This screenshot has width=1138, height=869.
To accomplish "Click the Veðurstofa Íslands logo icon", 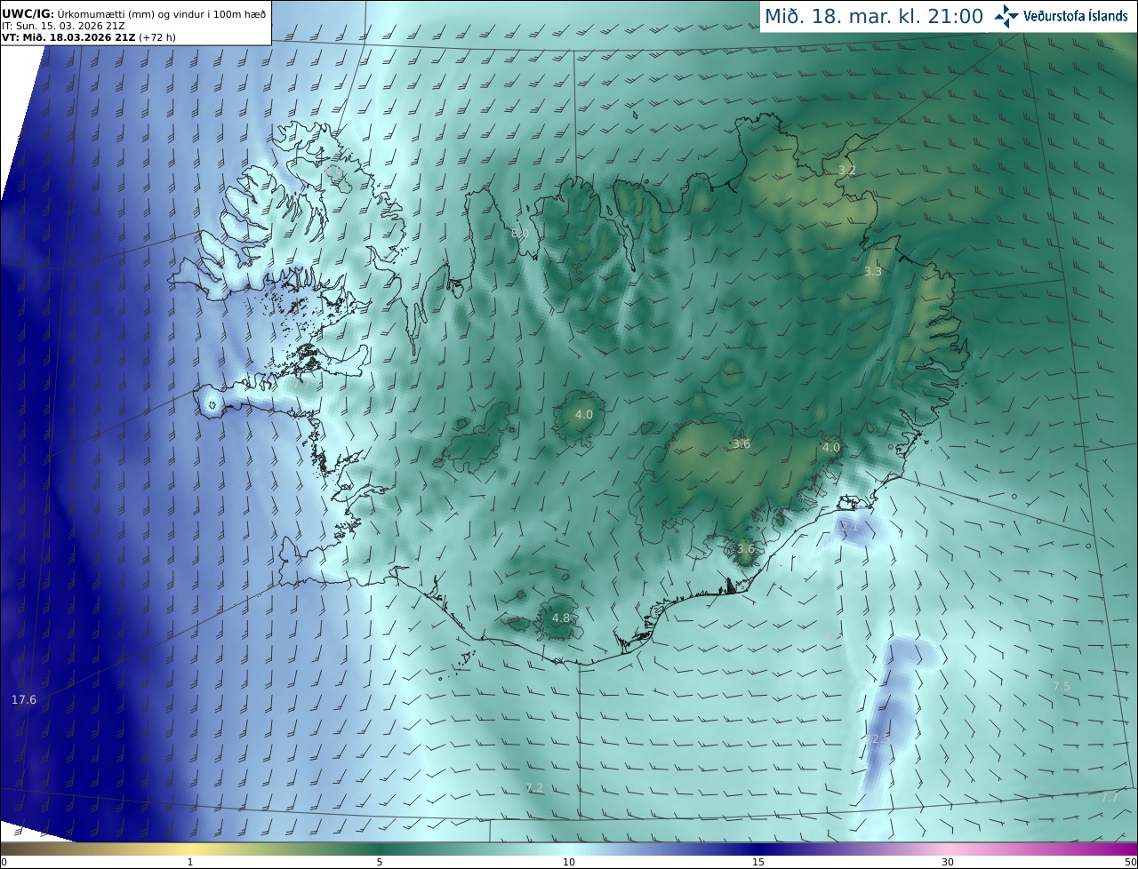I will tap(1006, 16).
